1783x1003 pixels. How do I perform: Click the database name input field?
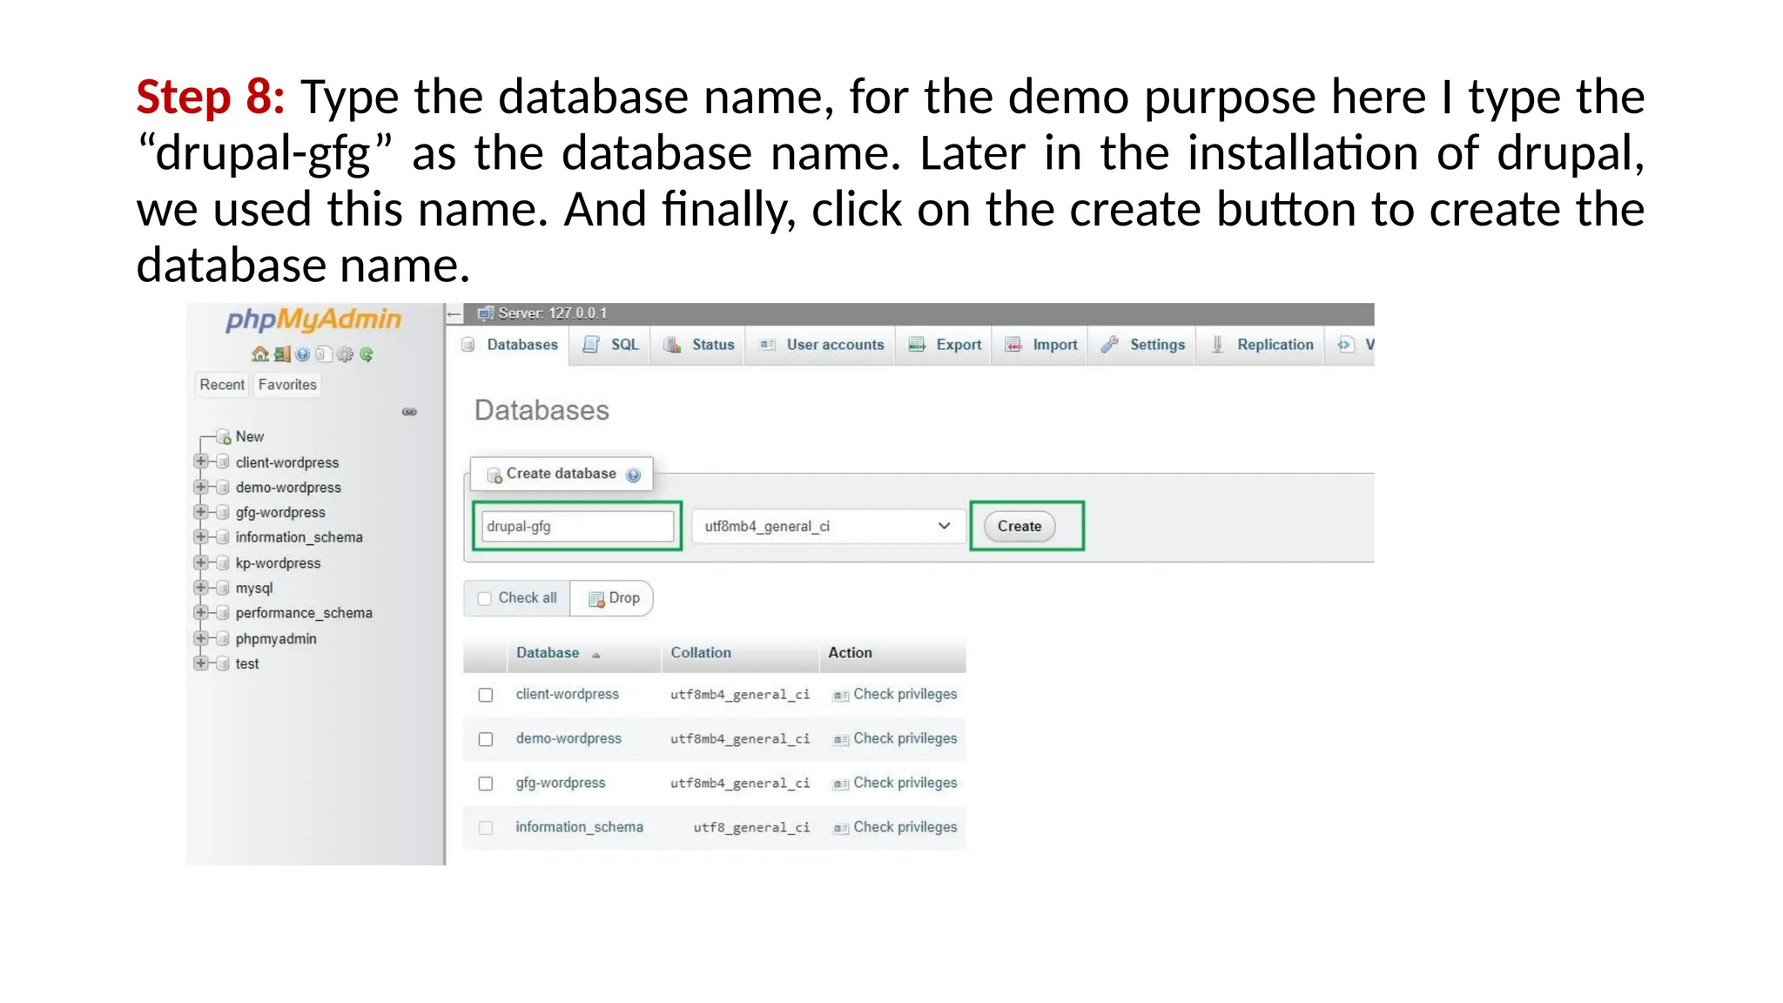577,526
